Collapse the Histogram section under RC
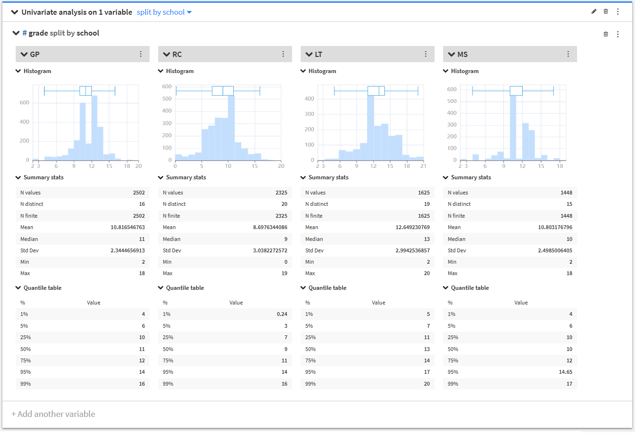 pos(161,71)
